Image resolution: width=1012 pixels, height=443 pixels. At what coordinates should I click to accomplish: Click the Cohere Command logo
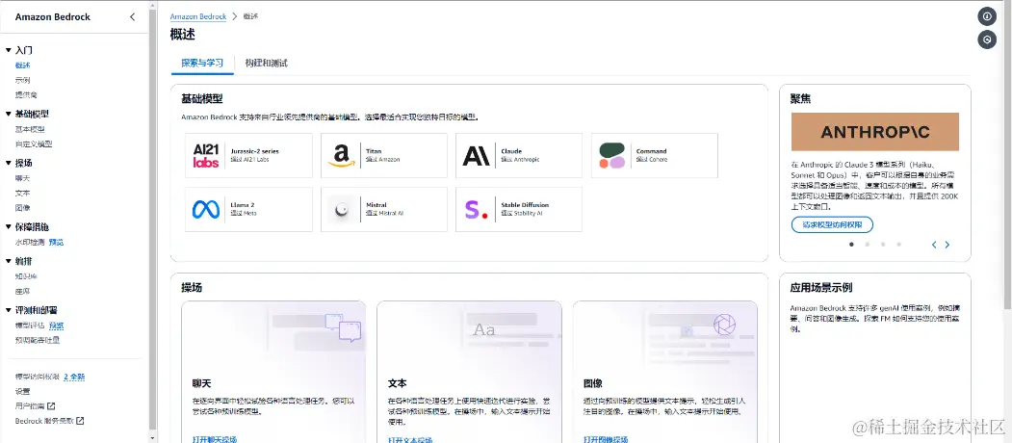click(612, 156)
